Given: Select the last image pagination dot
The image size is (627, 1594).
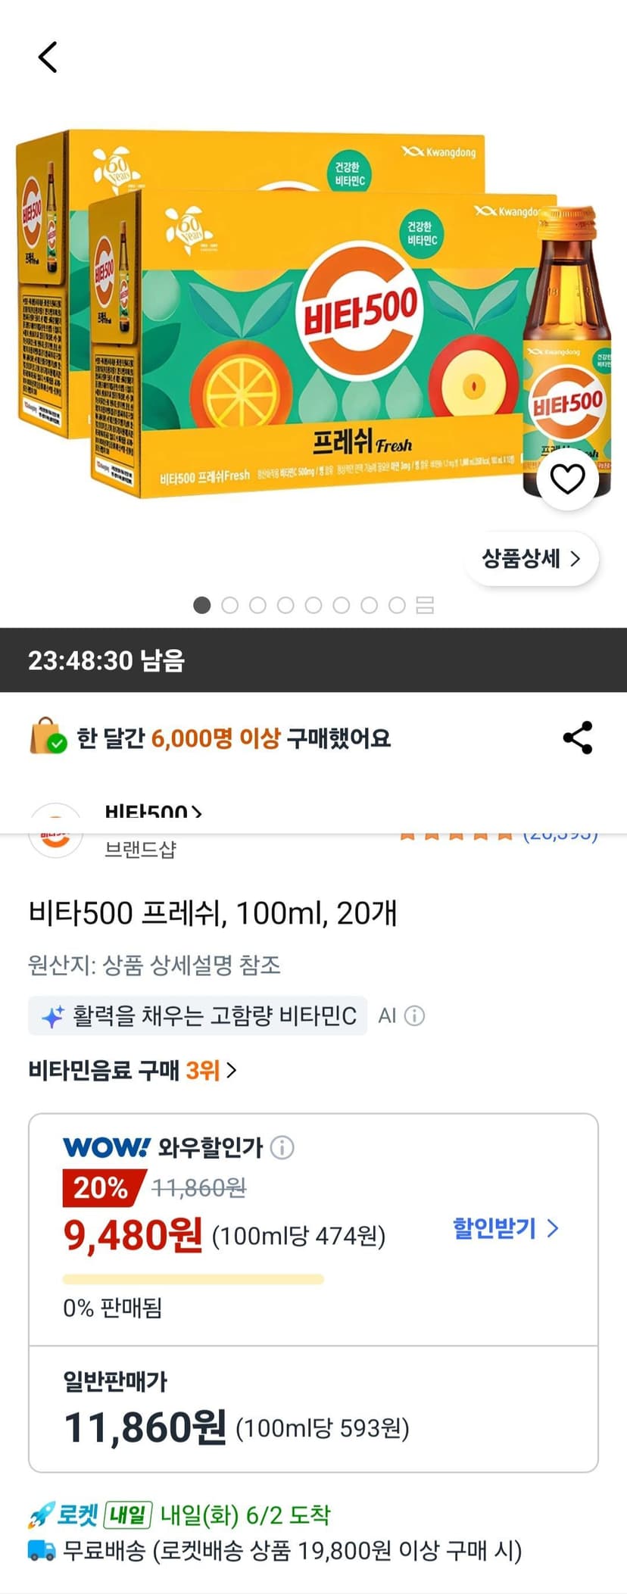Looking at the screenshot, I should tap(397, 605).
